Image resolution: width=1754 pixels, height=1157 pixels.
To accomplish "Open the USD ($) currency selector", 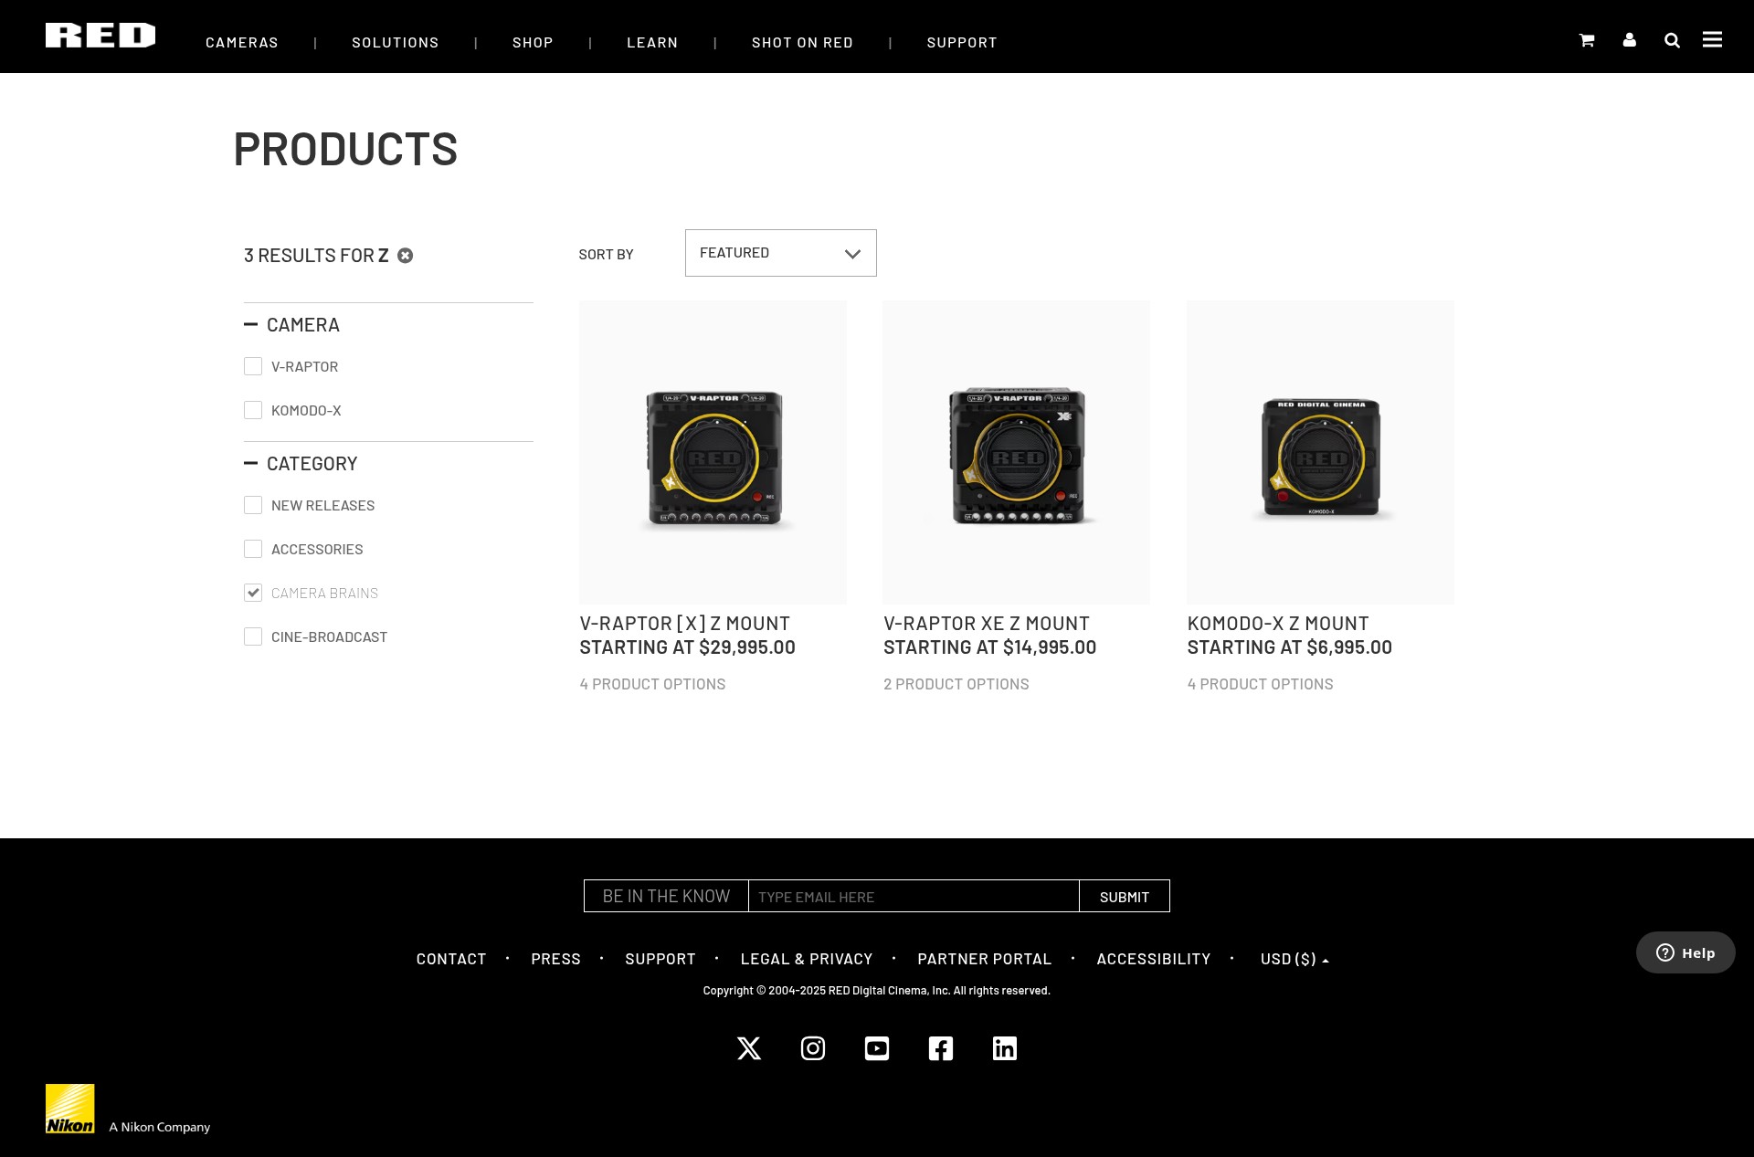I will [x=1294, y=959].
